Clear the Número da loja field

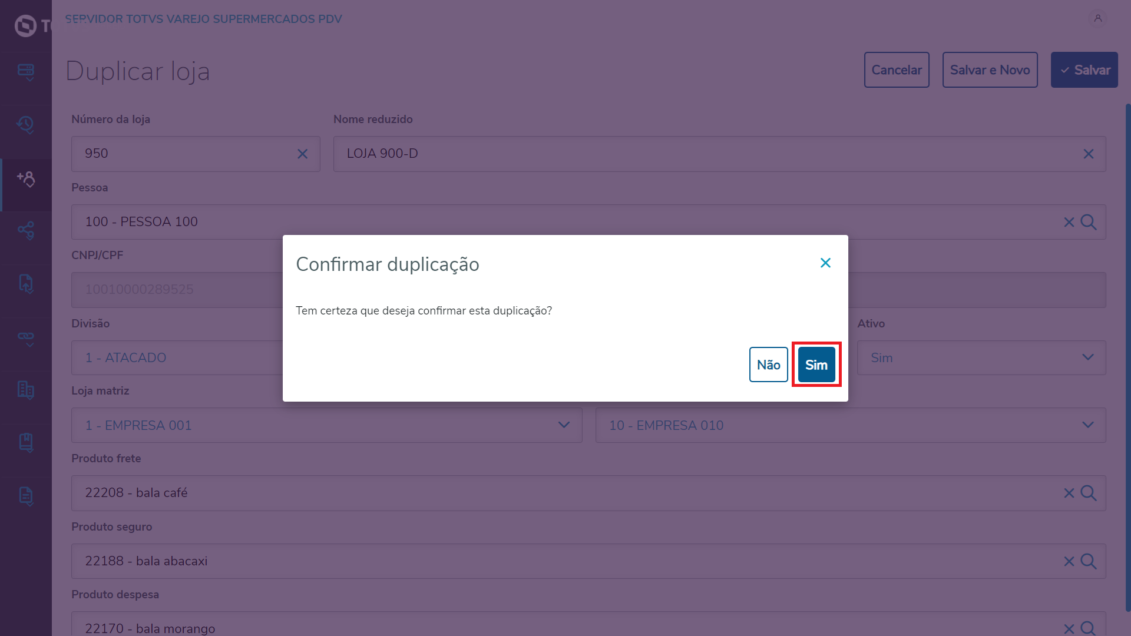coord(302,154)
